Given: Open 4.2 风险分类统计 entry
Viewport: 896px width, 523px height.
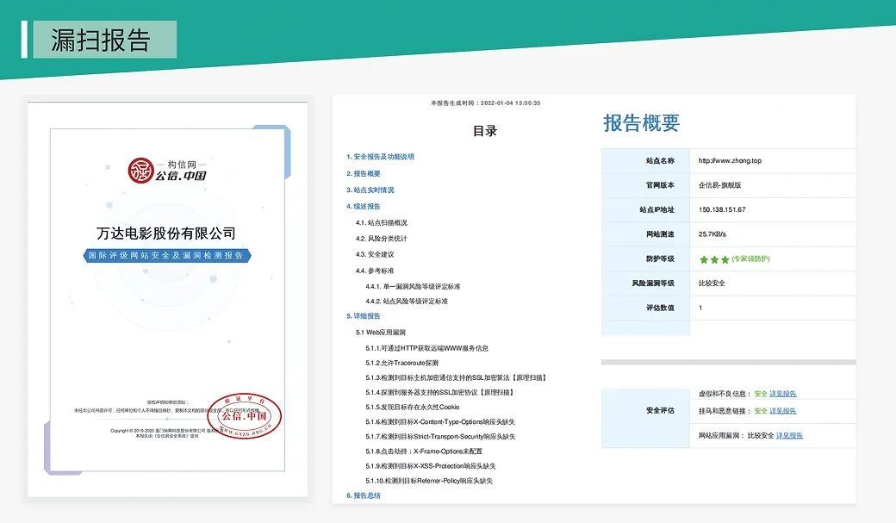Looking at the screenshot, I should coord(382,238).
